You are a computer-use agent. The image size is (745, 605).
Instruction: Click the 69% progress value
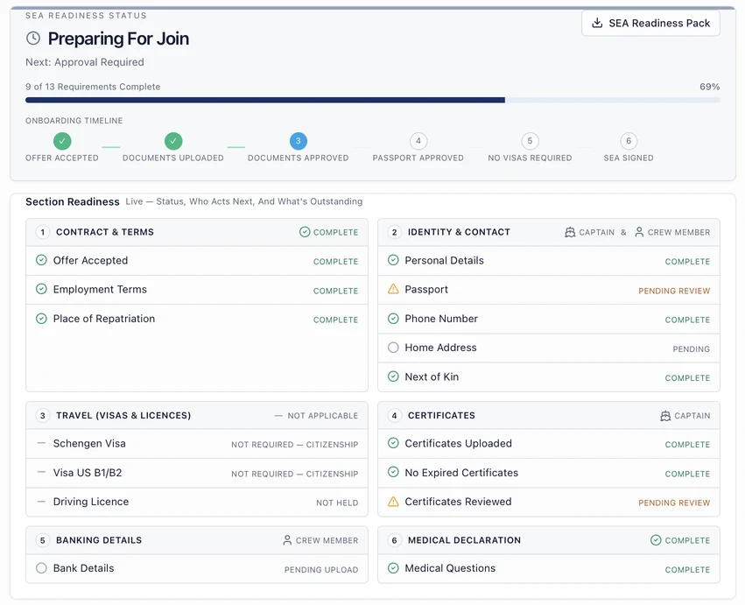[x=709, y=87]
